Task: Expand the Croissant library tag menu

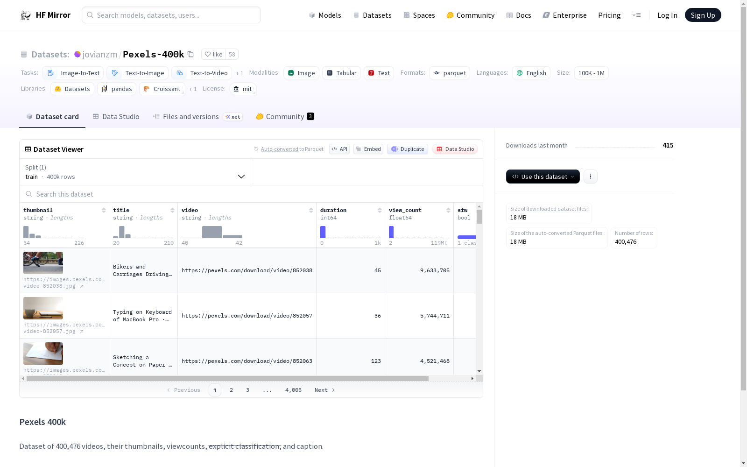Action: (x=162, y=89)
